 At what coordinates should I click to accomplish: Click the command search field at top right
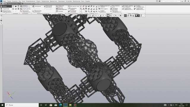pos(171,1)
